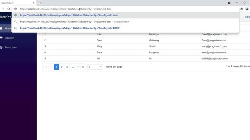The height and width of the screenshot is (140, 250).
Task: Click the 'Items per page' label
Action: (x=114, y=67)
